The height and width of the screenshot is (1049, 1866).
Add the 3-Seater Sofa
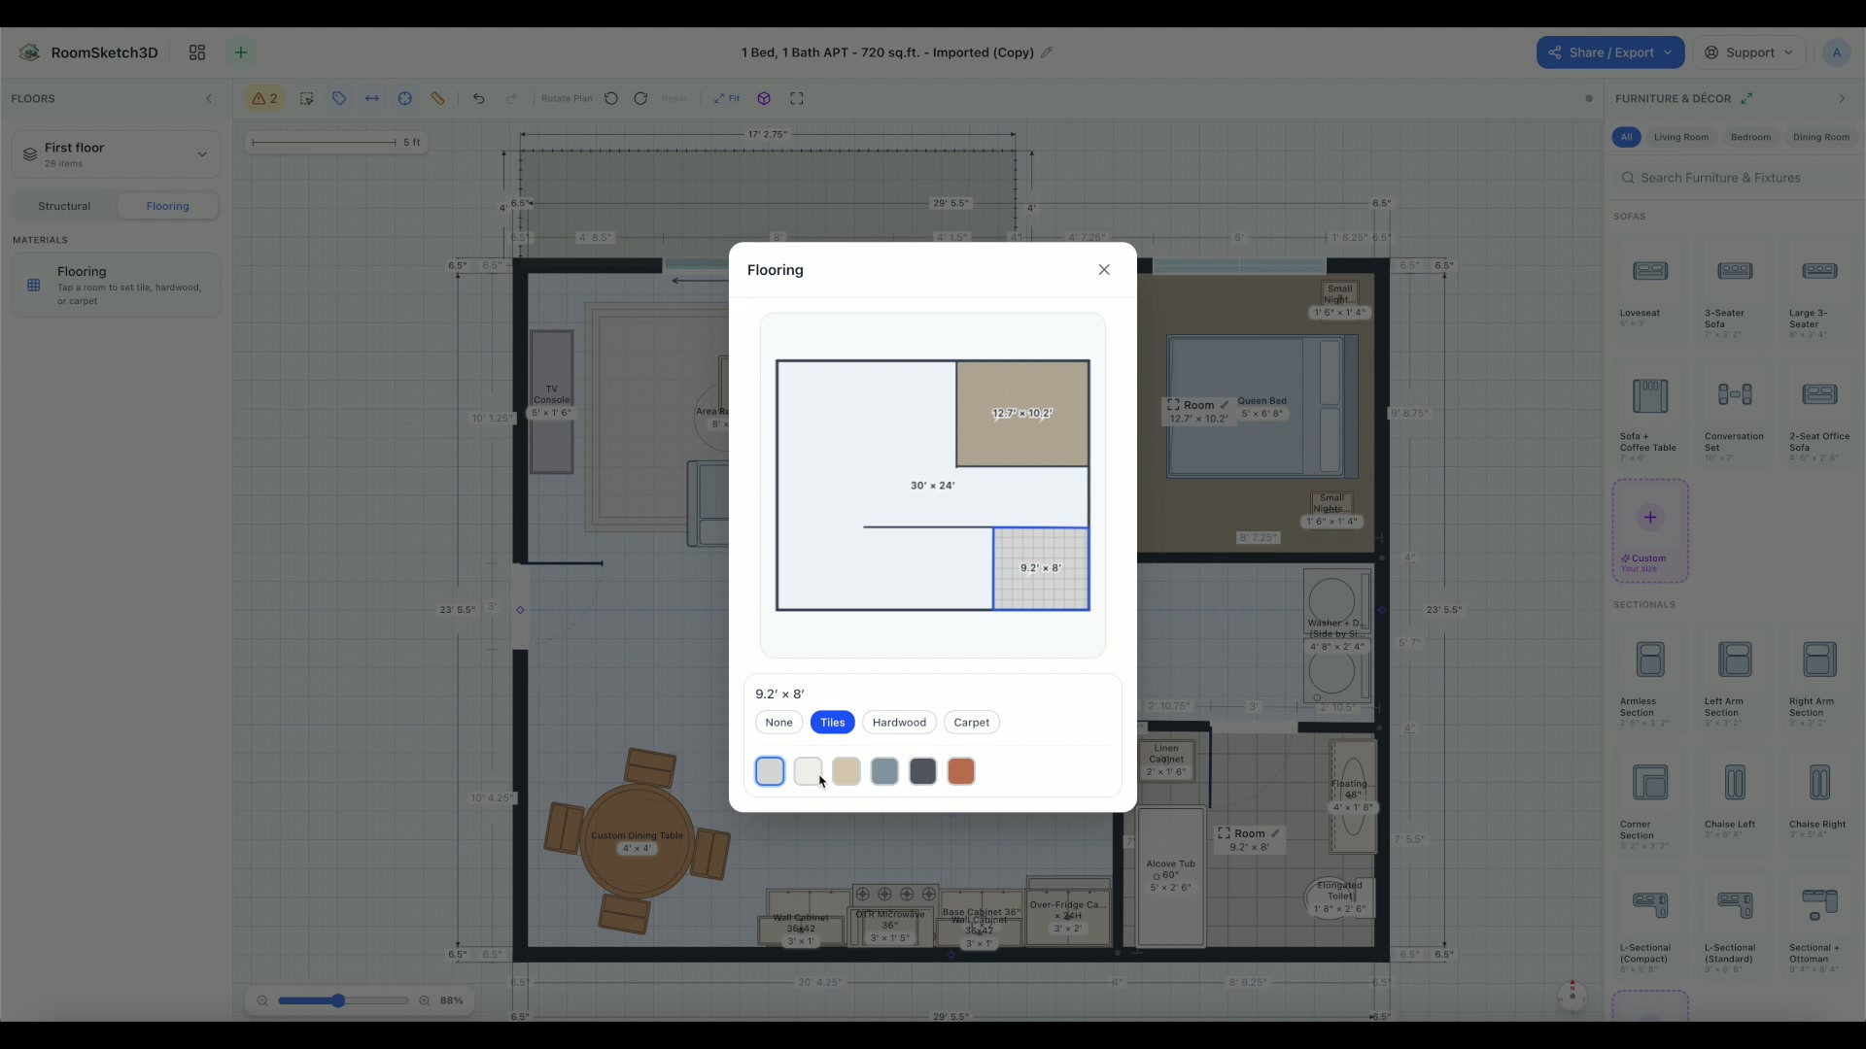[x=1735, y=291]
